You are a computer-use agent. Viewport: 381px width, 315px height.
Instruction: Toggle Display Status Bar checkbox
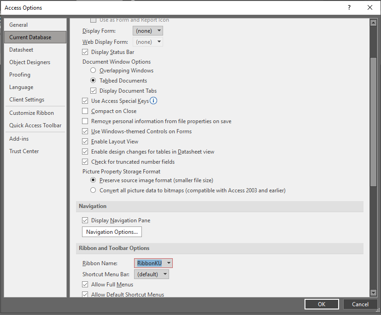point(85,52)
